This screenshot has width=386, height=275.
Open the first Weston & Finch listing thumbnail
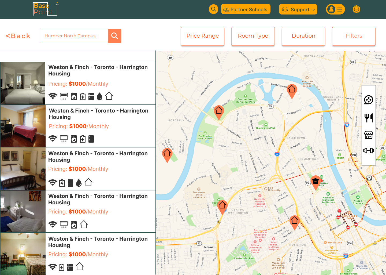coord(23,83)
